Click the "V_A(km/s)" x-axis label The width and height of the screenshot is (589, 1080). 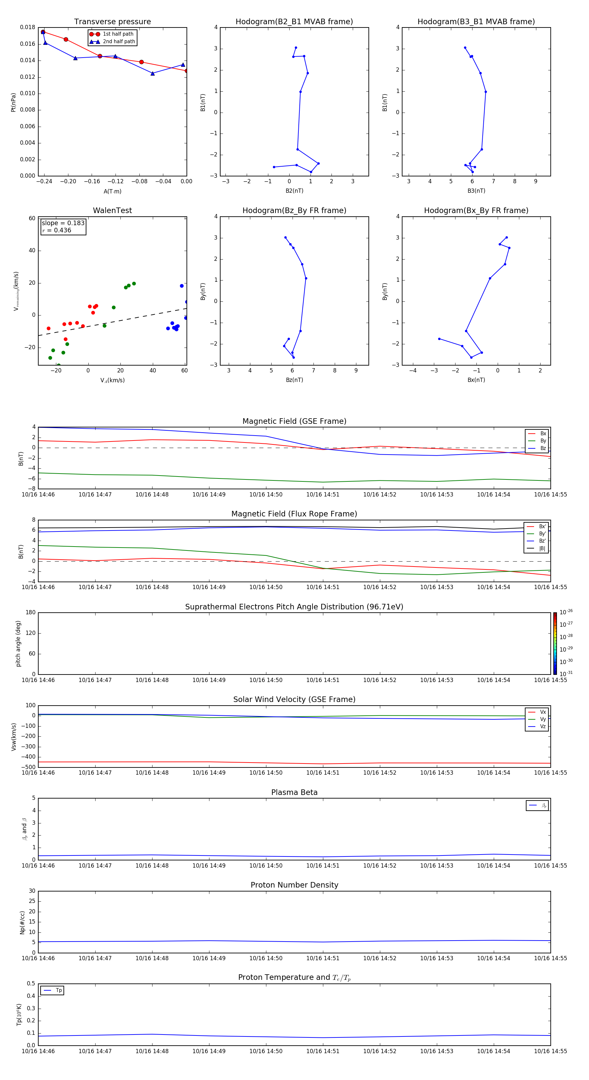point(112,380)
